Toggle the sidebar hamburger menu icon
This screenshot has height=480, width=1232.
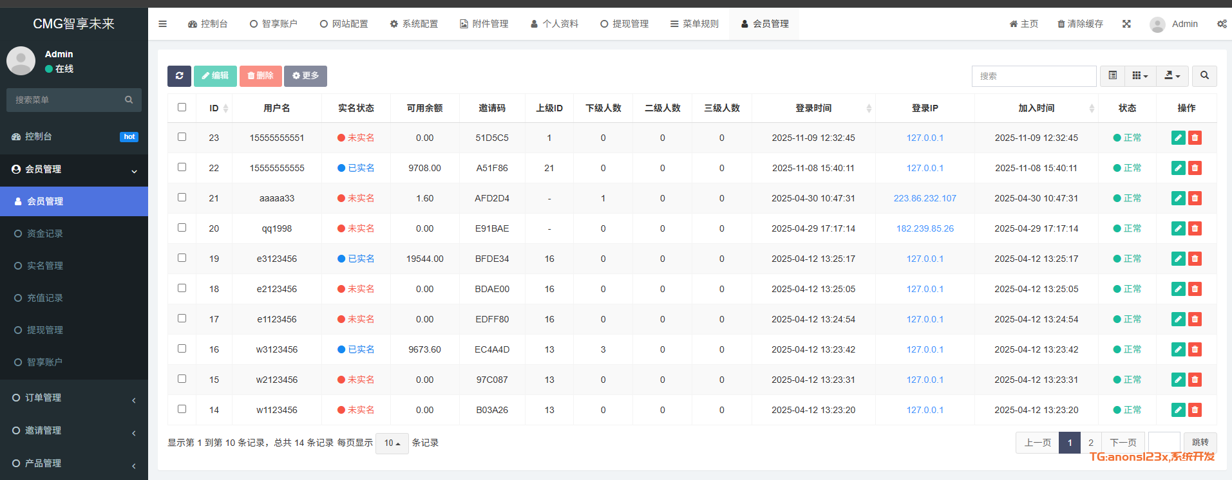click(x=162, y=24)
